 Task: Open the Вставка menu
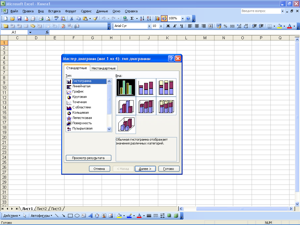click(x=54, y=11)
